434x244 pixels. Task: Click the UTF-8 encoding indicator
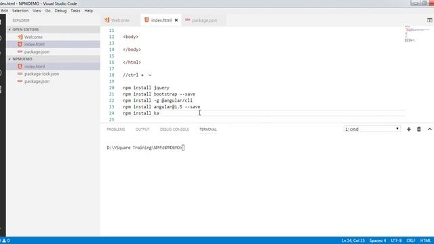396,241
